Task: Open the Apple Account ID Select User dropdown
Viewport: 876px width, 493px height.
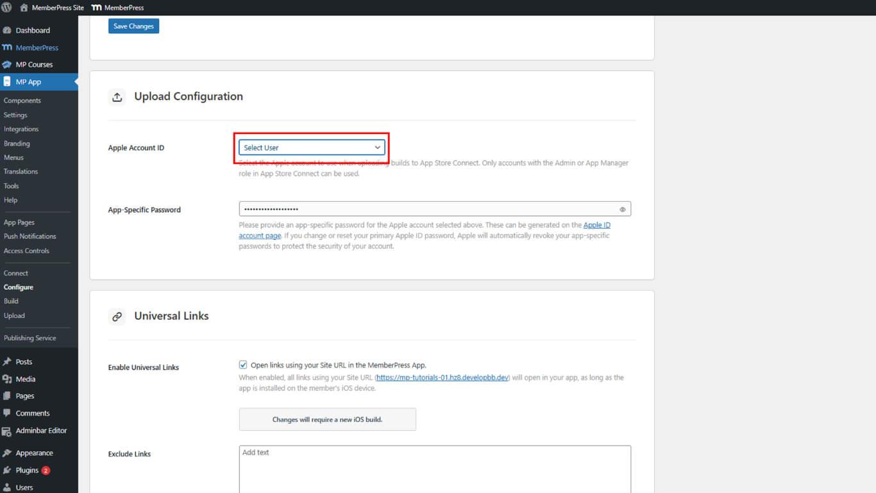Action: (312, 147)
